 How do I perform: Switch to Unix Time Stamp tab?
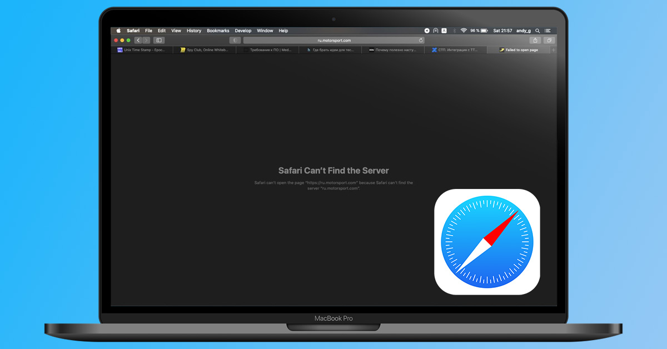144,50
